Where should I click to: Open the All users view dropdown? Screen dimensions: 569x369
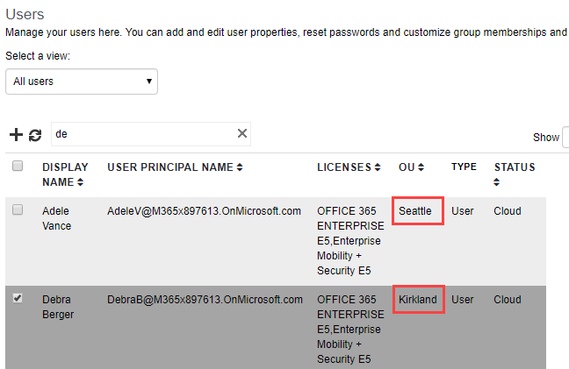pos(82,82)
